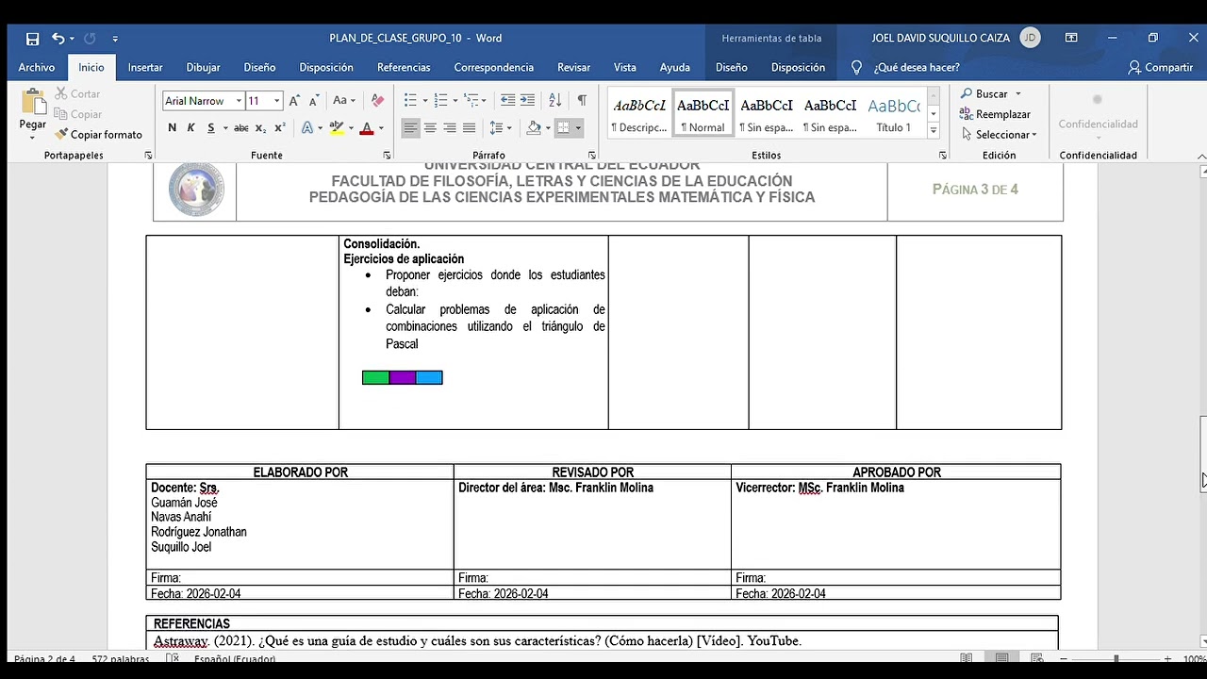This screenshot has width=1207, height=679.
Task: Toggle show paragraph marks (¶)
Action: (x=582, y=101)
